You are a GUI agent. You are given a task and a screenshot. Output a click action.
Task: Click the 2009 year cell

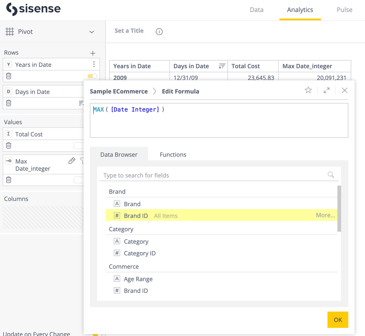coord(140,77)
